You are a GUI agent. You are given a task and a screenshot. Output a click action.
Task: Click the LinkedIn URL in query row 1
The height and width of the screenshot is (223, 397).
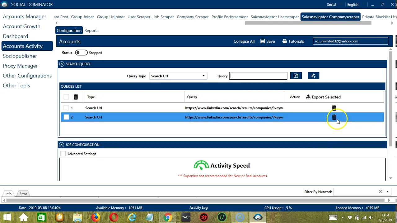[x=234, y=108]
